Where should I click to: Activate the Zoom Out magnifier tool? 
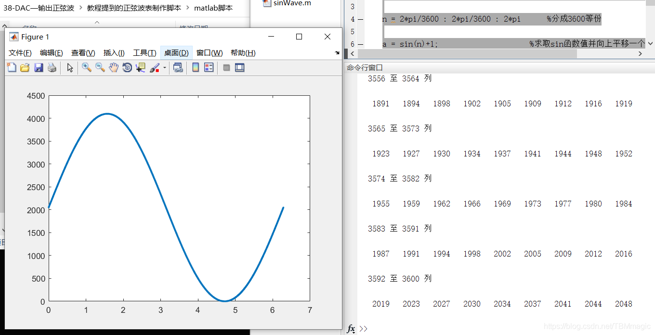(x=100, y=68)
